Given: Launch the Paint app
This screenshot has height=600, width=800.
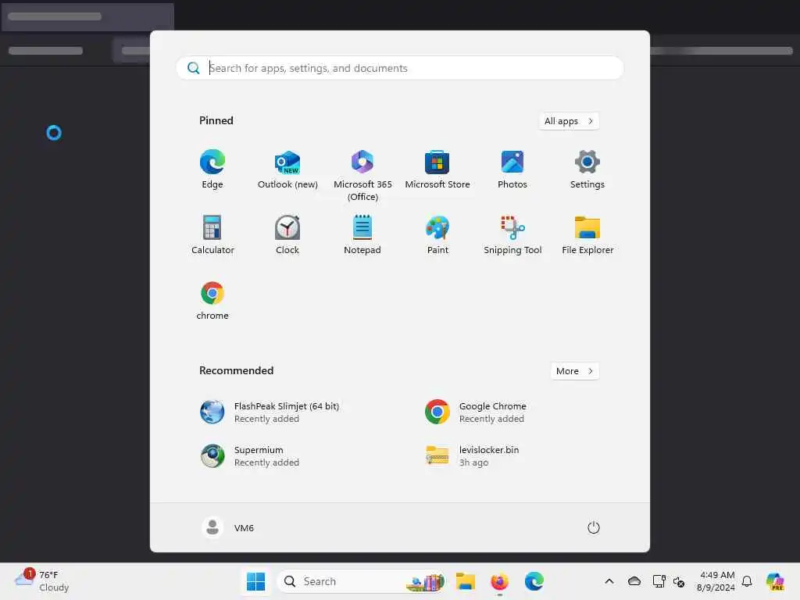Looking at the screenshot, I should tap(437, 235).
